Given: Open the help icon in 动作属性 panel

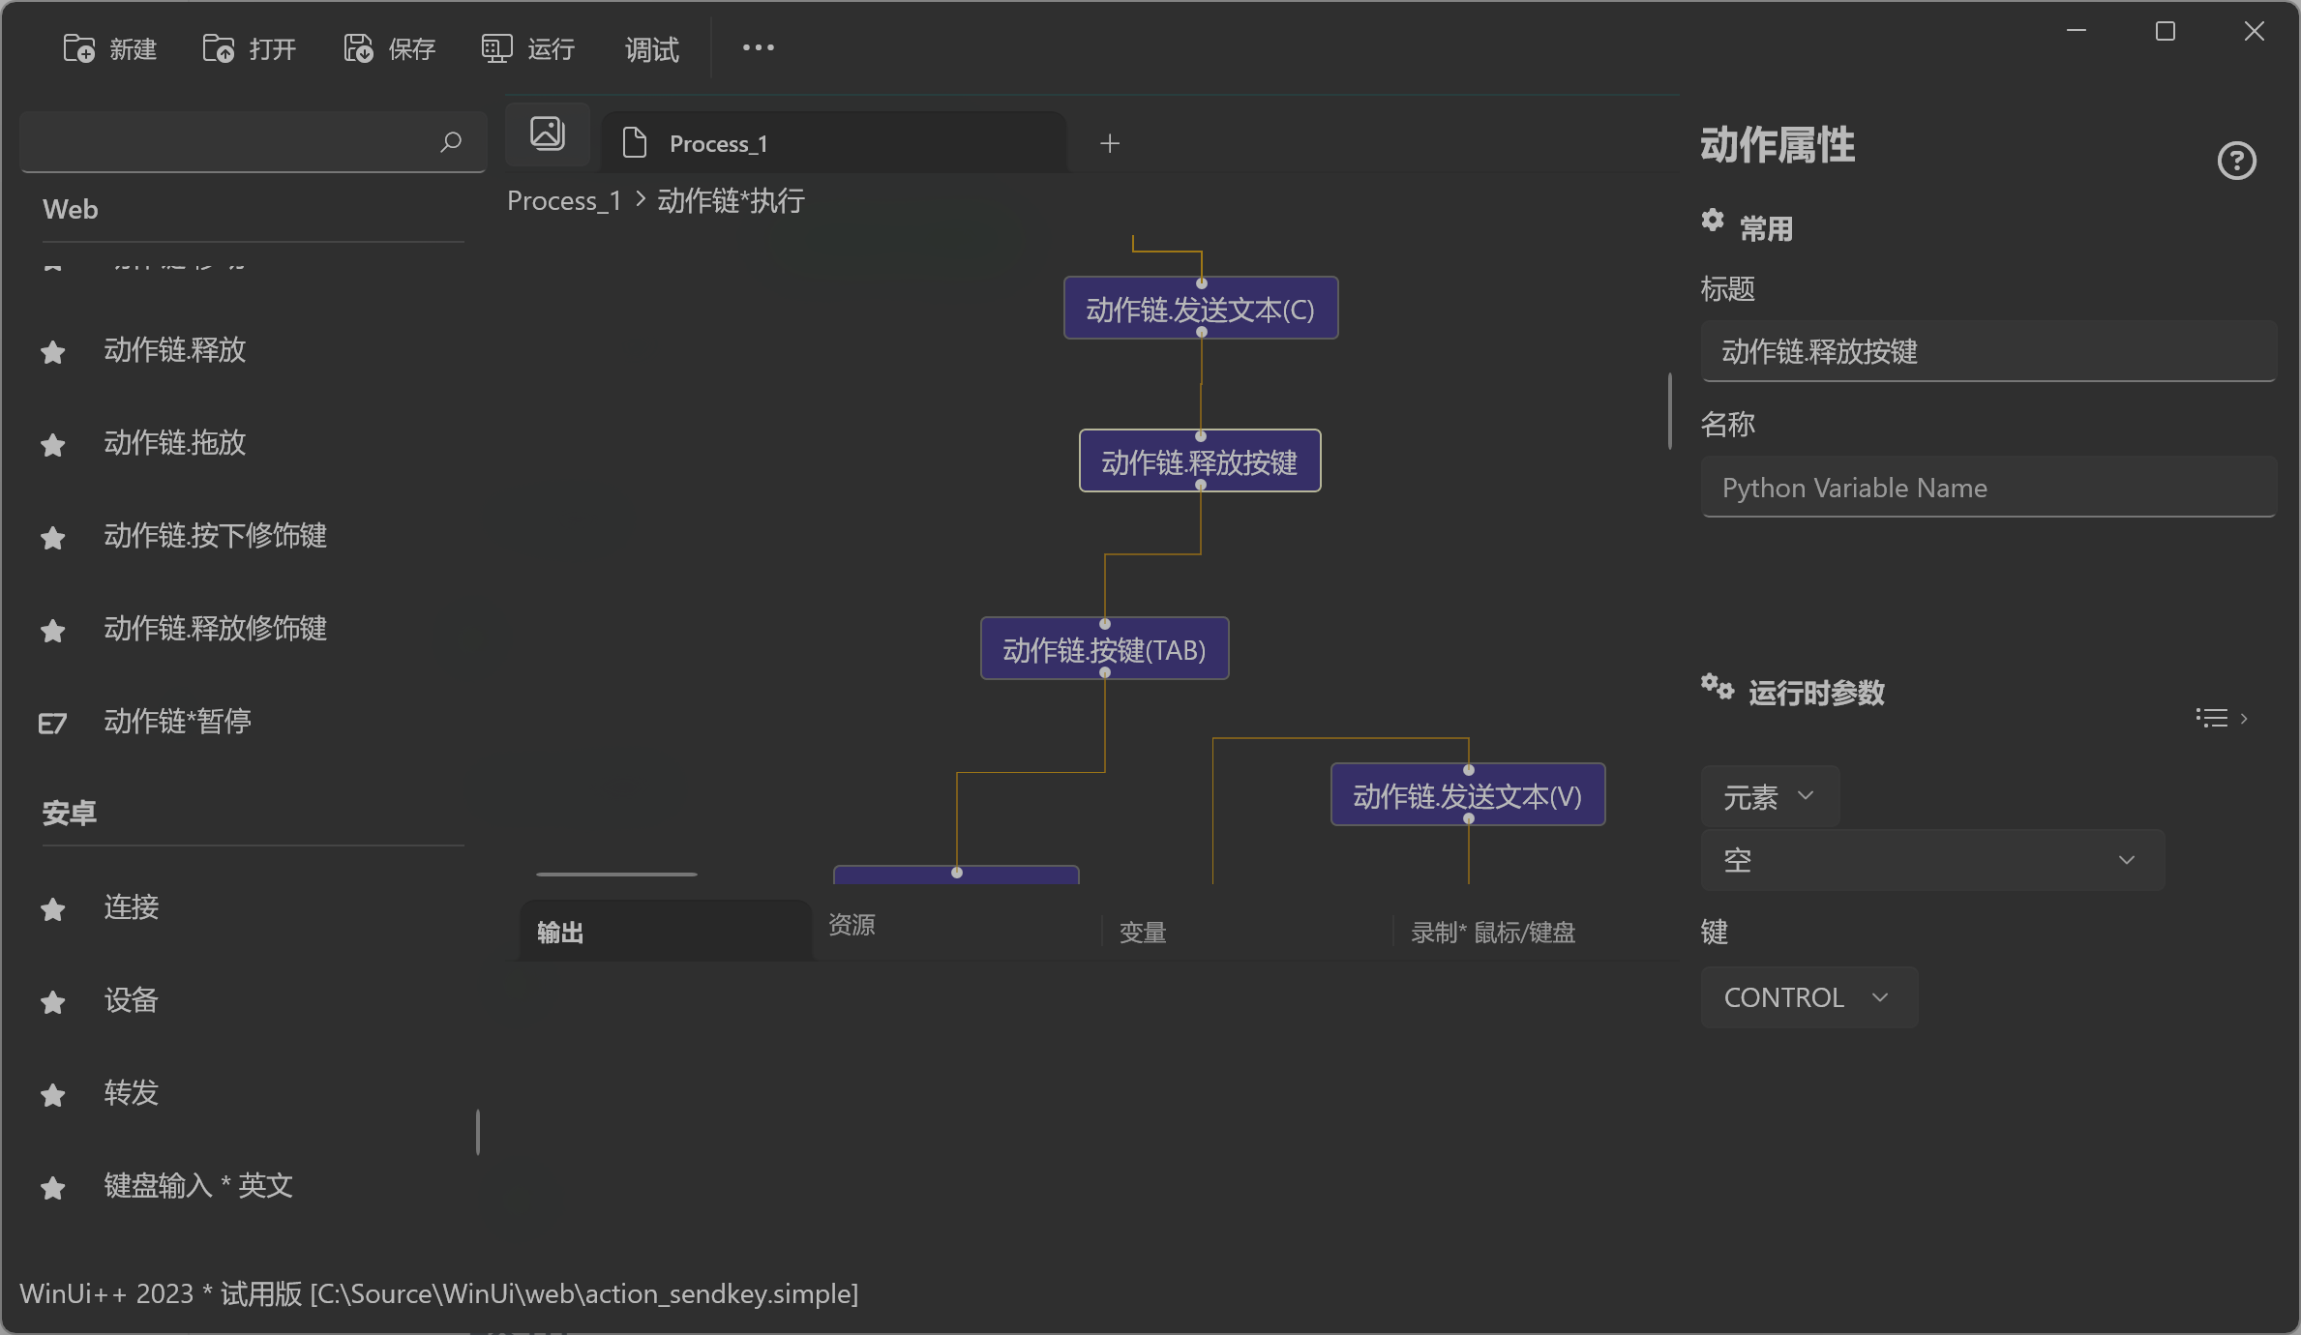Looking at the screenshot, I should 2236,161.
